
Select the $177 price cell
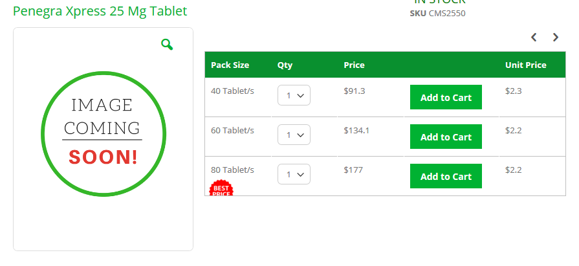(353, 170)
